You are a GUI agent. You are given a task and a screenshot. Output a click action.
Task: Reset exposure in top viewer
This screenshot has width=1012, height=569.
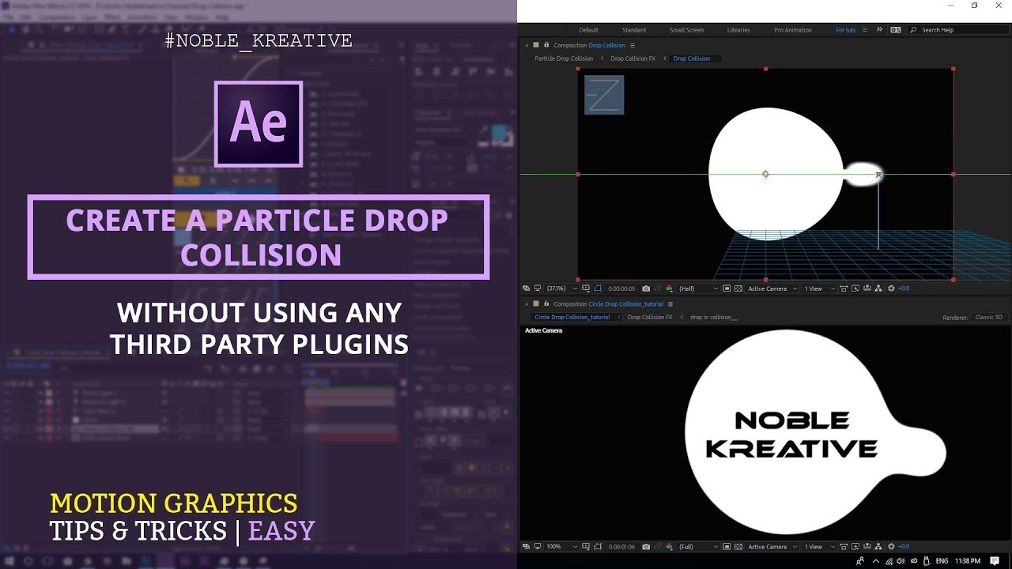point(891,288)
